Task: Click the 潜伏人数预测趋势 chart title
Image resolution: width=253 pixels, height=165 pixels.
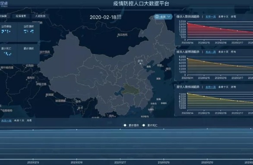Action: pyautogui.click(x=188, y=87)
